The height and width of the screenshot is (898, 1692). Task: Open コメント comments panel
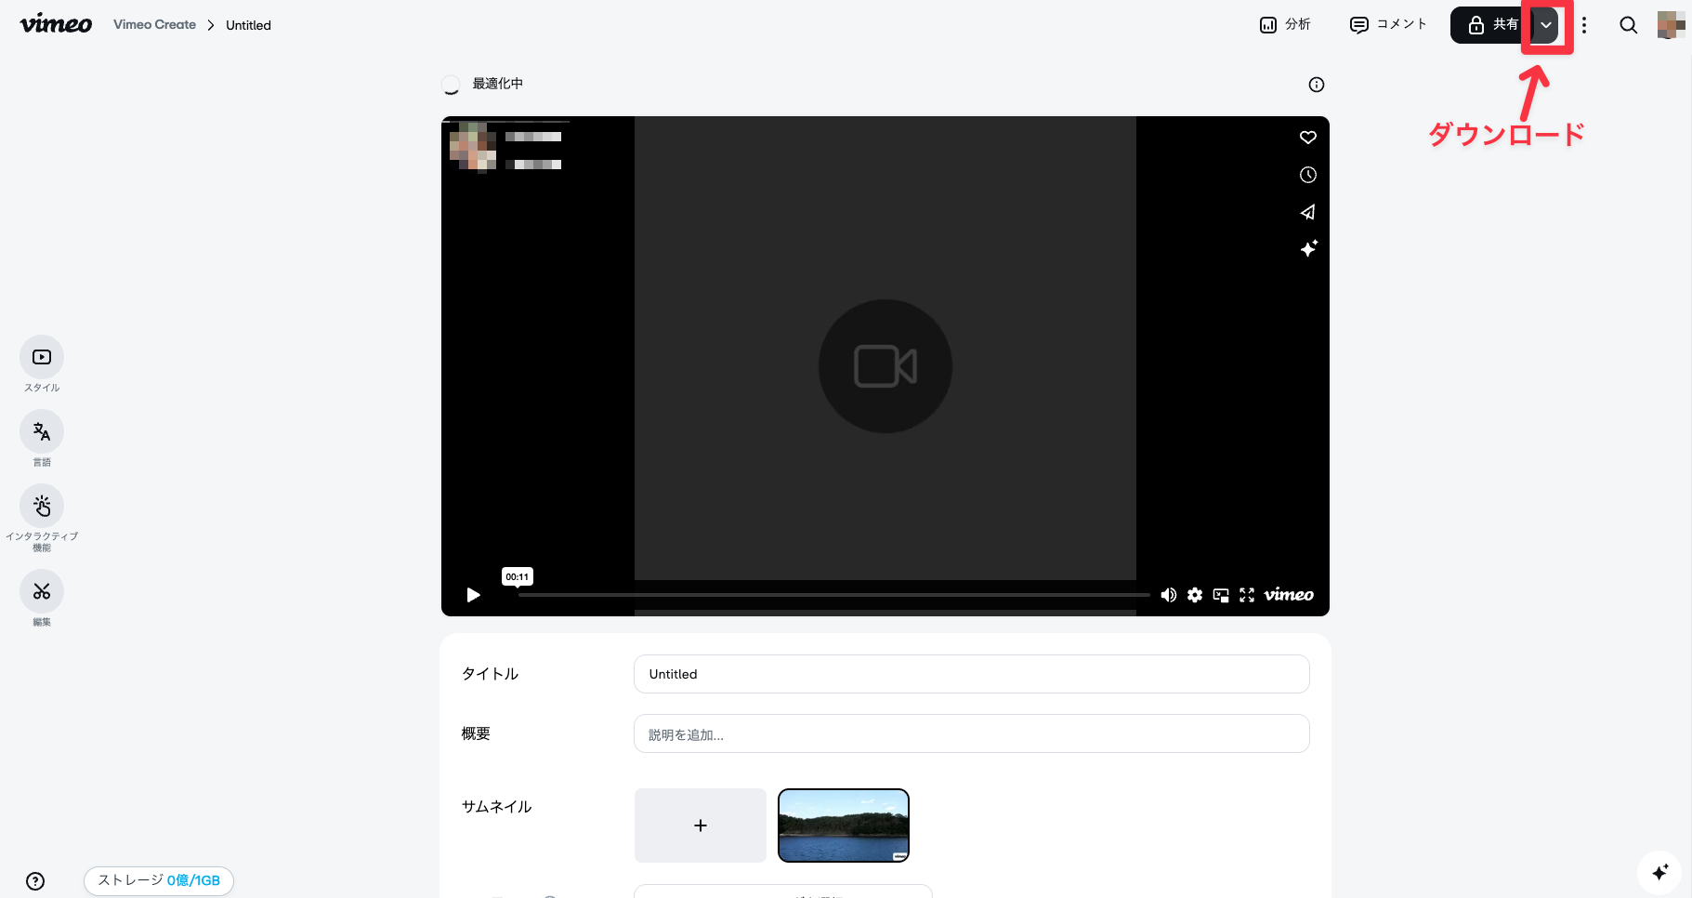pos(1388,24)
